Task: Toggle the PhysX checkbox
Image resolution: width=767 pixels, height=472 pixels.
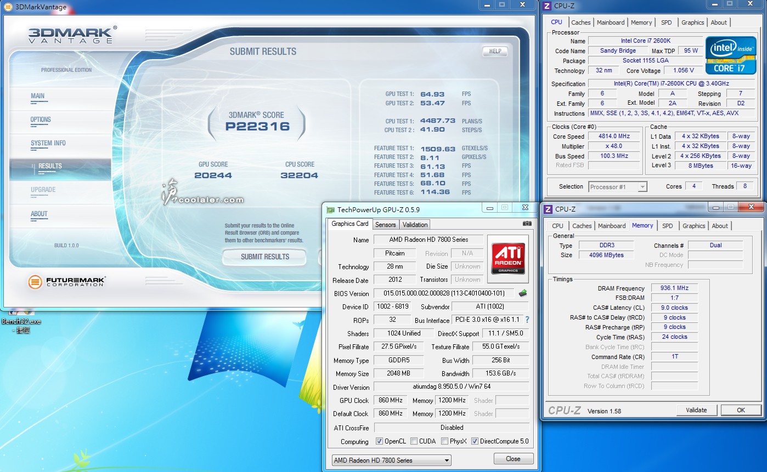Action: coord(444,441)
